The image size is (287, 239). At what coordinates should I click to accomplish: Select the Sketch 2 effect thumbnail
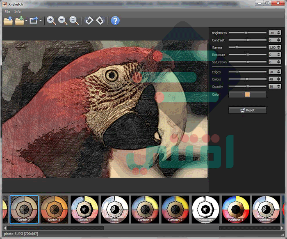[24, 209]
